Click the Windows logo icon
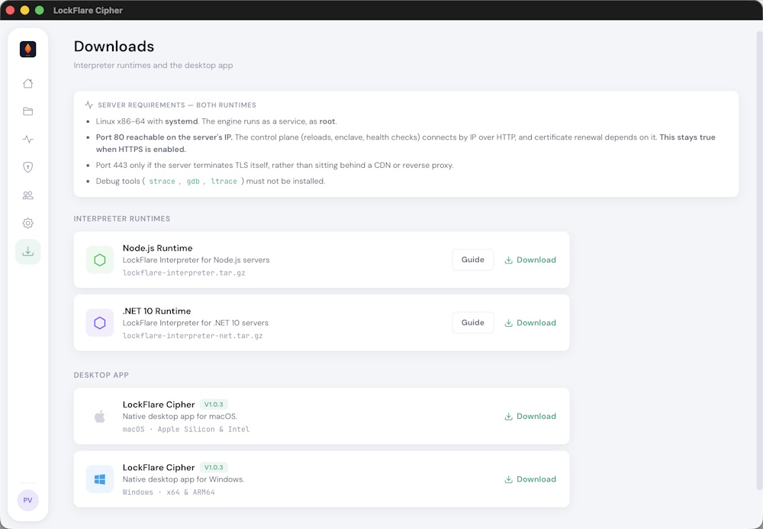This screenshot has width=763, height=529. (x=100, y=479)
